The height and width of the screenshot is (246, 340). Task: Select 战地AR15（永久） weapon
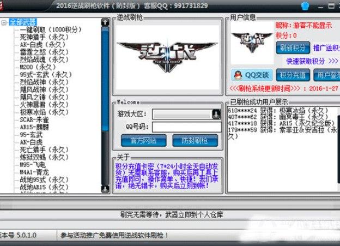44,187
